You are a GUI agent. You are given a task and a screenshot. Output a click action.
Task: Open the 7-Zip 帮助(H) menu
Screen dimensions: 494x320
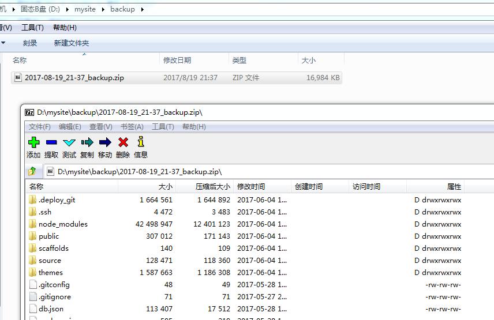[194, 127]
